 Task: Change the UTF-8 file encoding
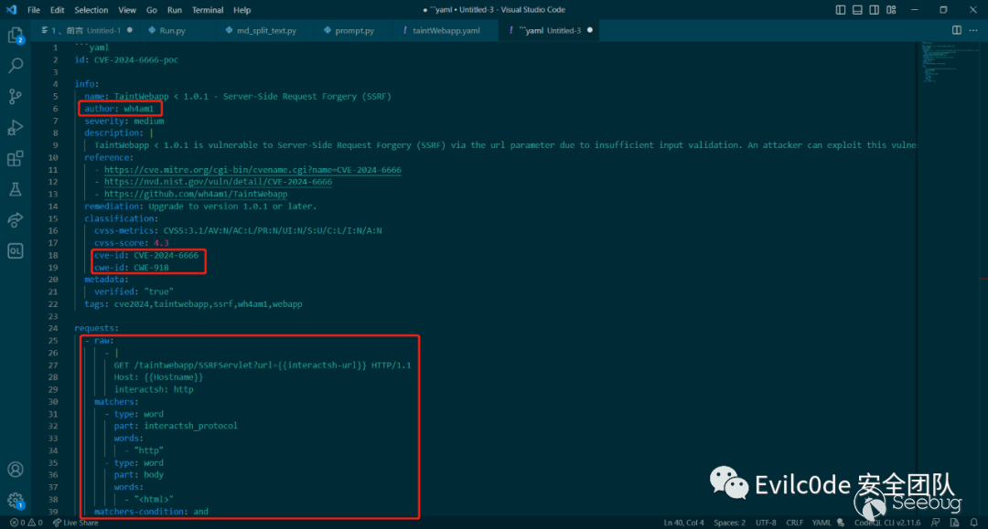pyautogui.click(x=766, y=523)
